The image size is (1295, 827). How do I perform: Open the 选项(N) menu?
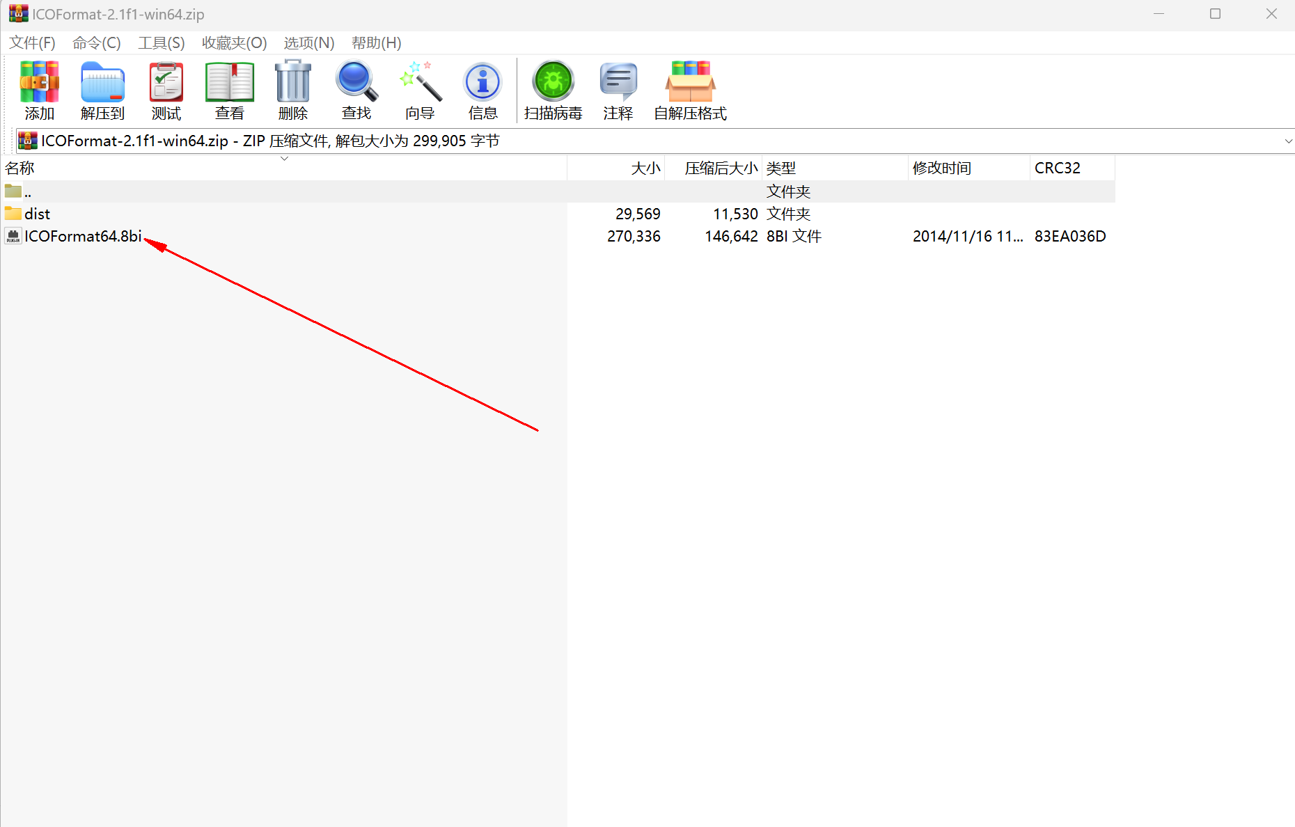[x=309, y=42]
